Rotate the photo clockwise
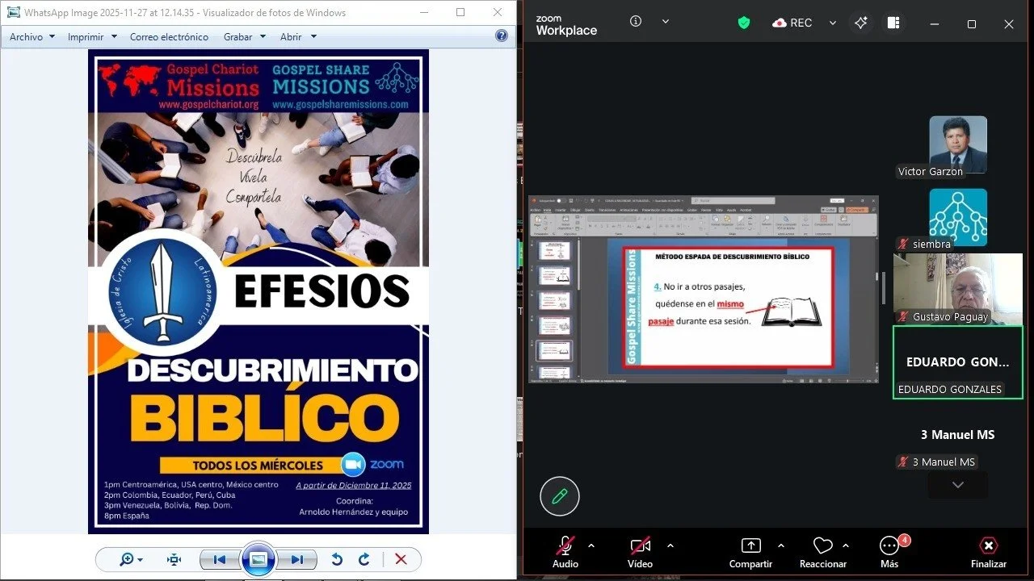This screenshot has width=1034, height=581. pos(364,559)
